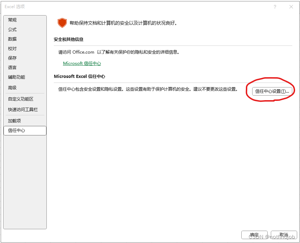
Task: Go to the 语言 options page
Action: coord(25,67)
